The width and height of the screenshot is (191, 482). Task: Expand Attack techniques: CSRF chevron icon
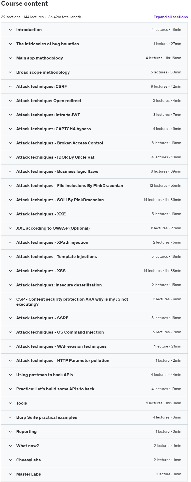(10, 87)
